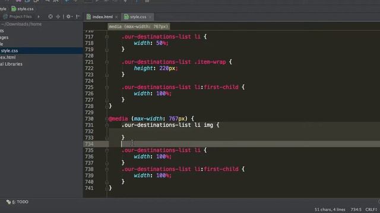
Task: Click line number 729 in the gutter
Action: [x=89, y=112]
